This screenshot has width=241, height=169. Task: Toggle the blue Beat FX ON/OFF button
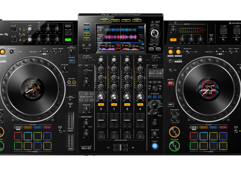(x=155, y=146)
